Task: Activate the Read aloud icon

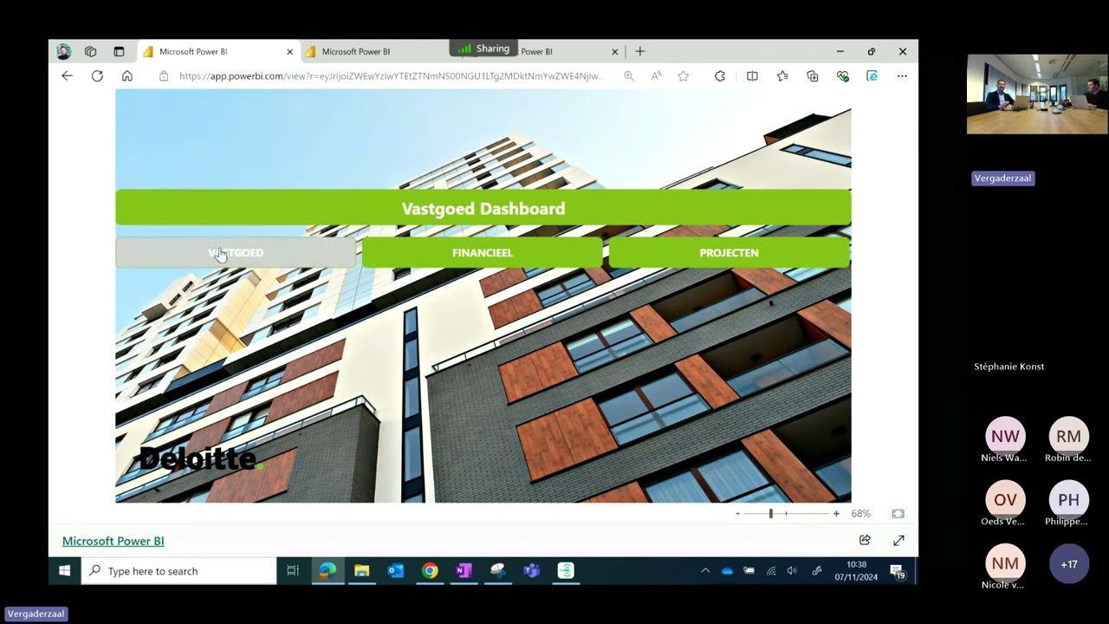Action: point(657,76)
